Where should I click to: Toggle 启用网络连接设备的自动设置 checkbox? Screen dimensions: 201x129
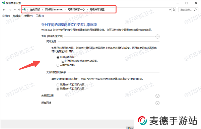(63, 61)
